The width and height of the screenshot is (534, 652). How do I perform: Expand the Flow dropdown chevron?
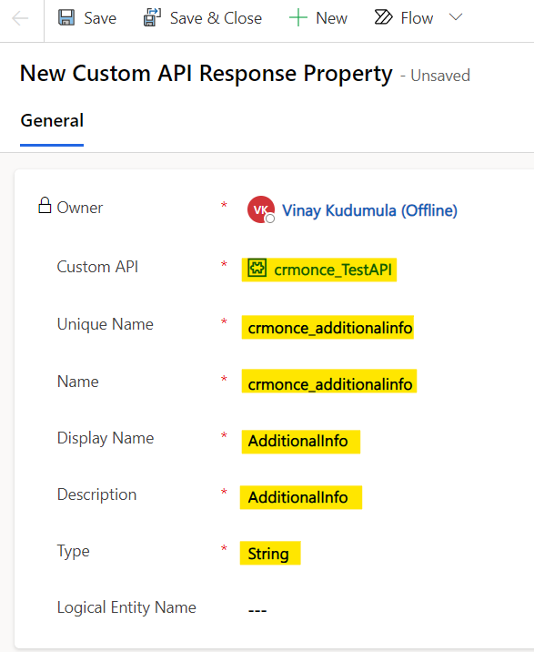[456, 17]
